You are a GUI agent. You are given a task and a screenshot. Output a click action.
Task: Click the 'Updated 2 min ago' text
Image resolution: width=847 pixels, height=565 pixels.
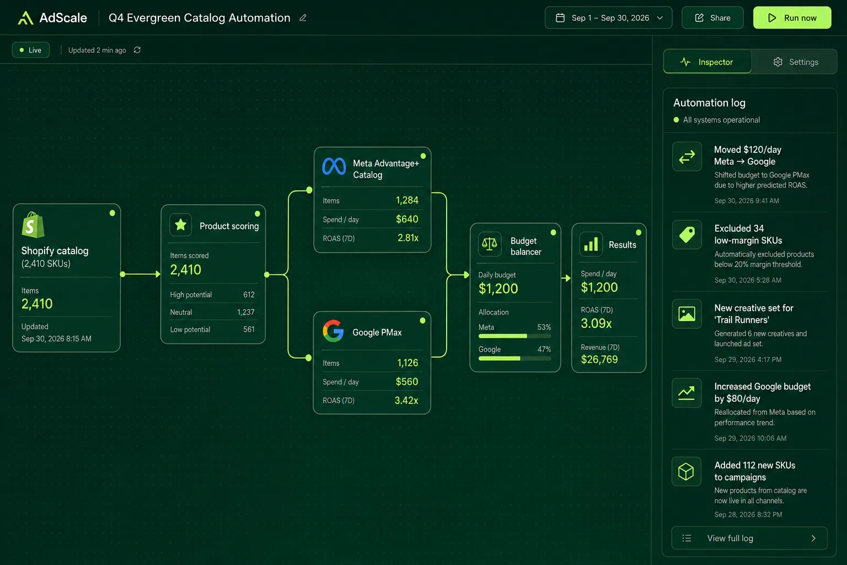(x=97, y=50)
